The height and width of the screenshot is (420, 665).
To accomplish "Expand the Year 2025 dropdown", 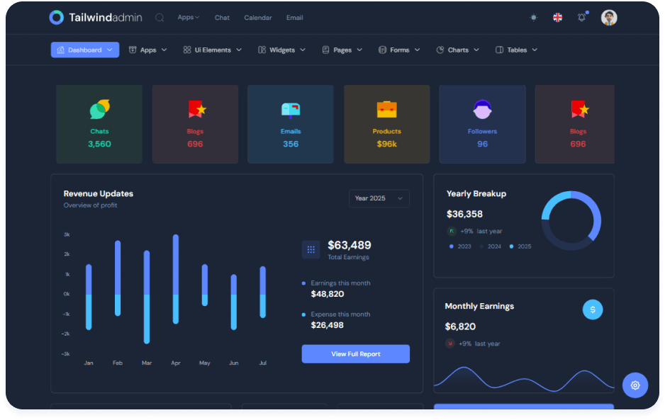I will click(x=379, y=198).
